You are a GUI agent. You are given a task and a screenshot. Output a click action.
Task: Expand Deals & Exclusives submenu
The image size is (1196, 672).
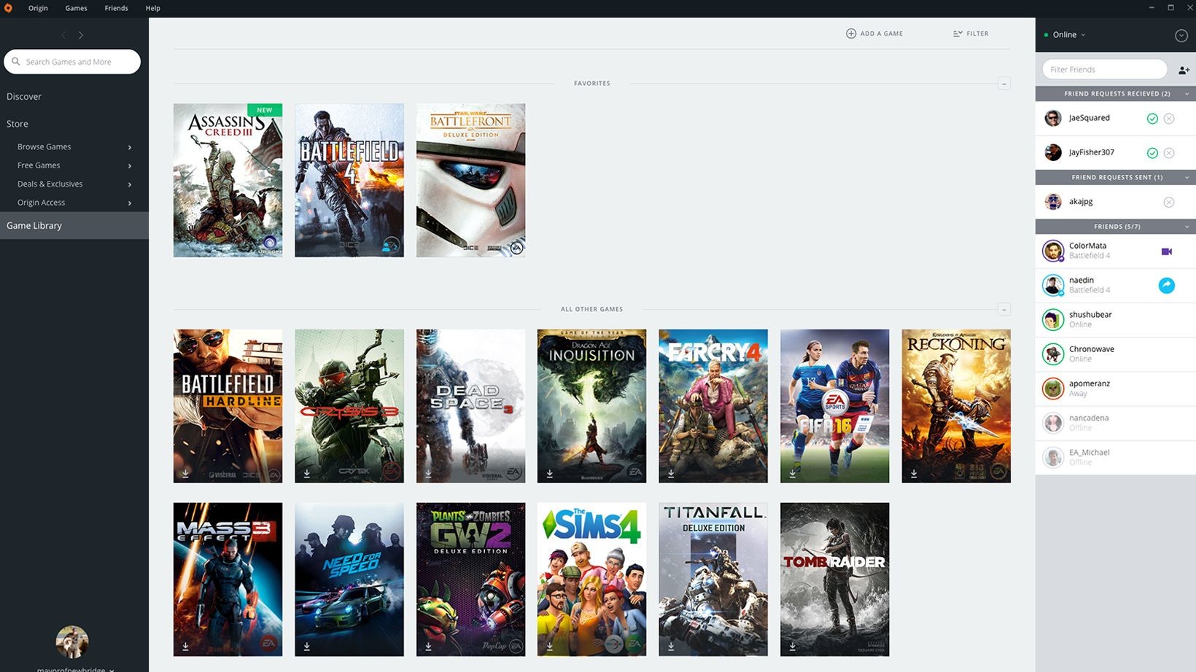(x=130, y=184)
